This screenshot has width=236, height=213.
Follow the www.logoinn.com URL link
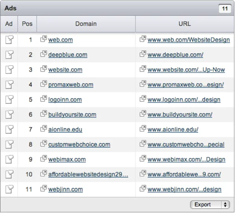tap(184, 99)
